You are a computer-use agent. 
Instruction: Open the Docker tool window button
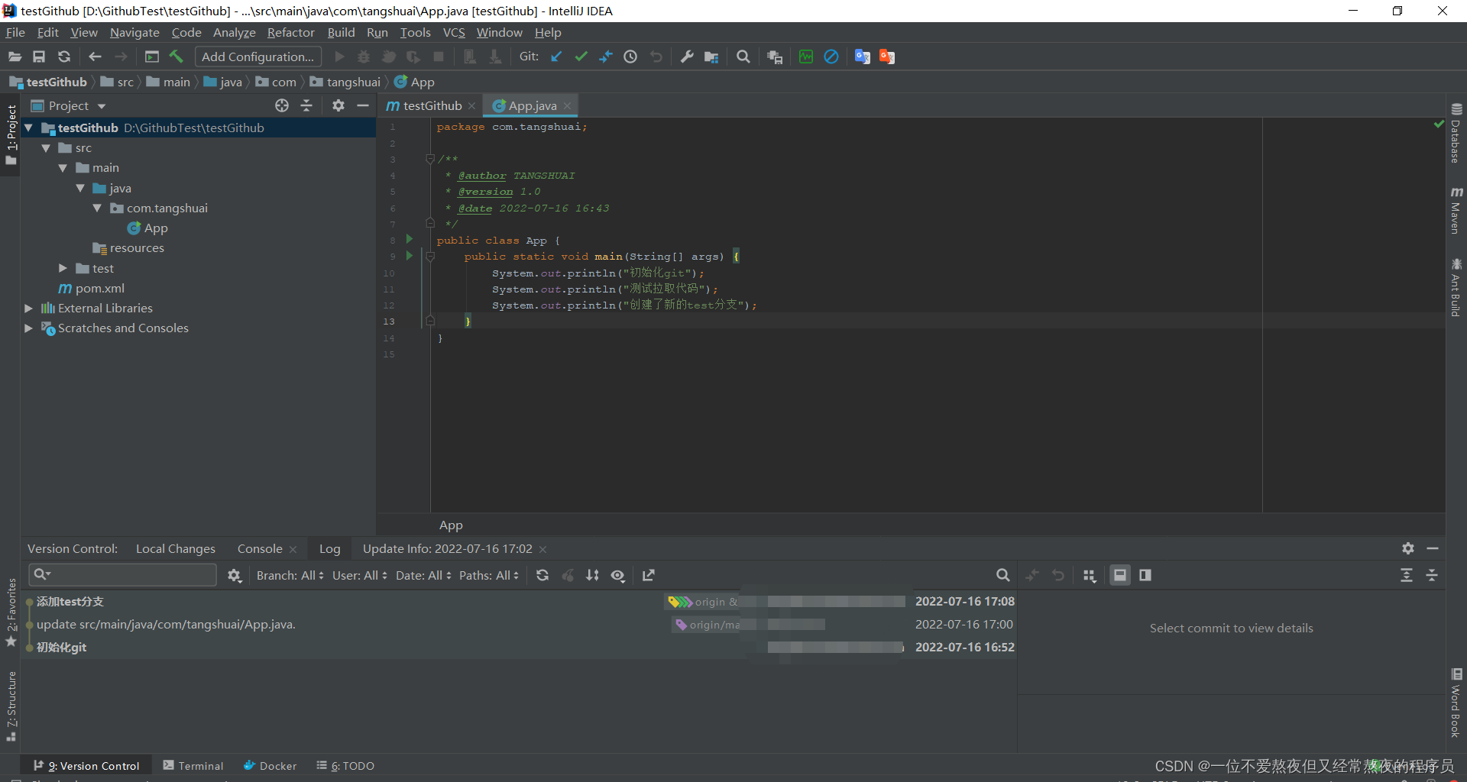click(270, 765)
